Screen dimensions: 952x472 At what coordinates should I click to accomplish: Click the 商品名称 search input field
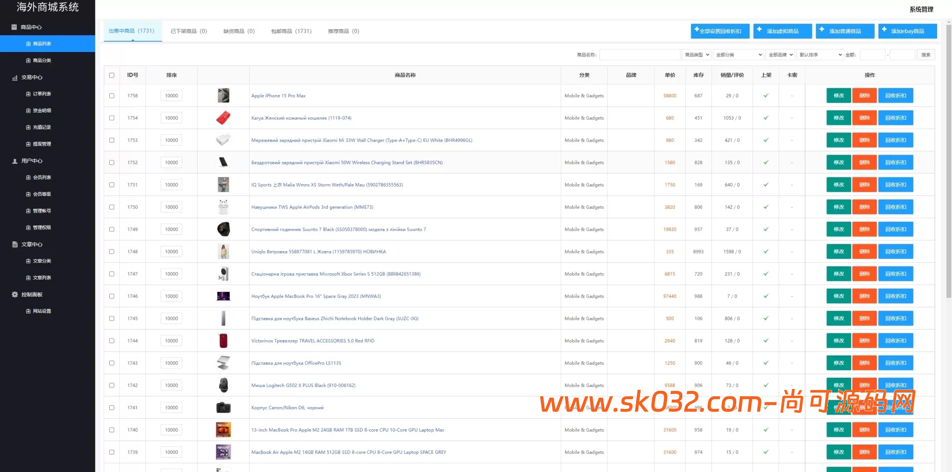[640, 55]
